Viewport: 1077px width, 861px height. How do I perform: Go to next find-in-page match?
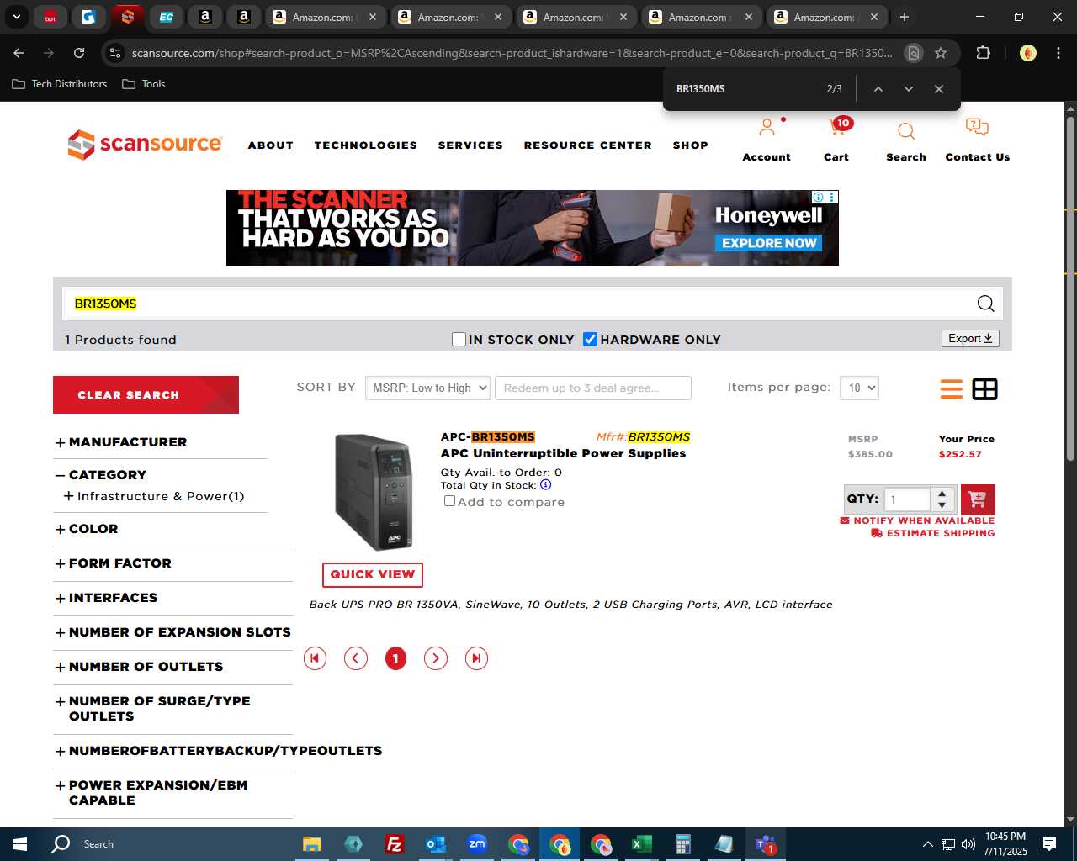click(909, 89)
